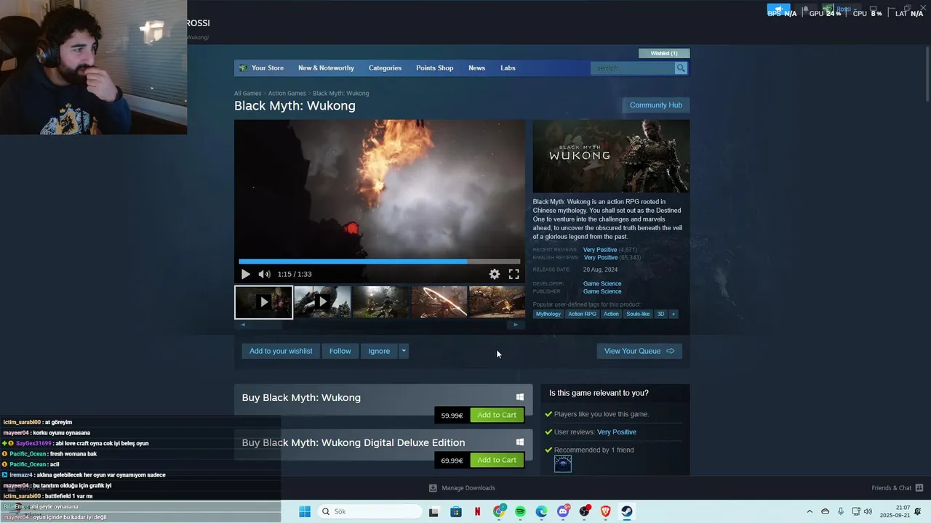This screenshot has height=523, width=931.
Task: Launch Microsoft Store from taskbar
Action: [x=455, y=511]
